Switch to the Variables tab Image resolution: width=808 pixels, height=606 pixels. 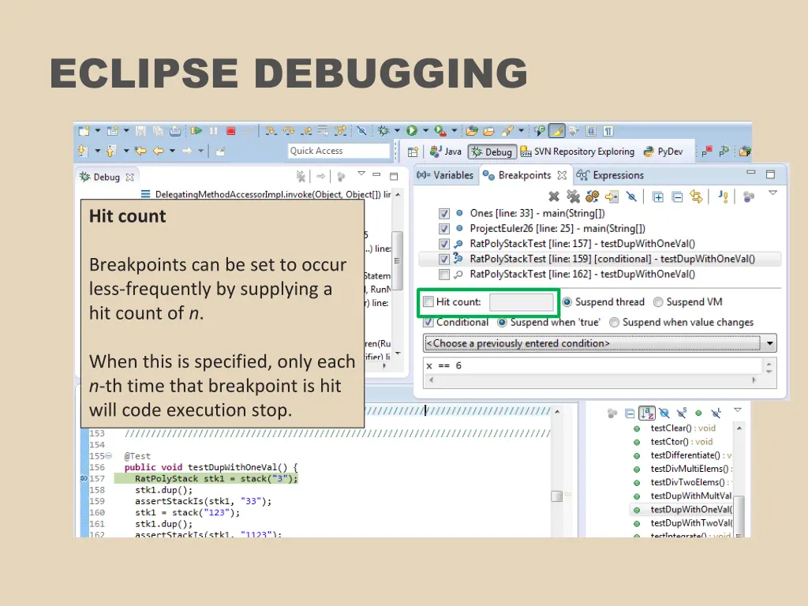pyautogui.click(x=446, y=175)
